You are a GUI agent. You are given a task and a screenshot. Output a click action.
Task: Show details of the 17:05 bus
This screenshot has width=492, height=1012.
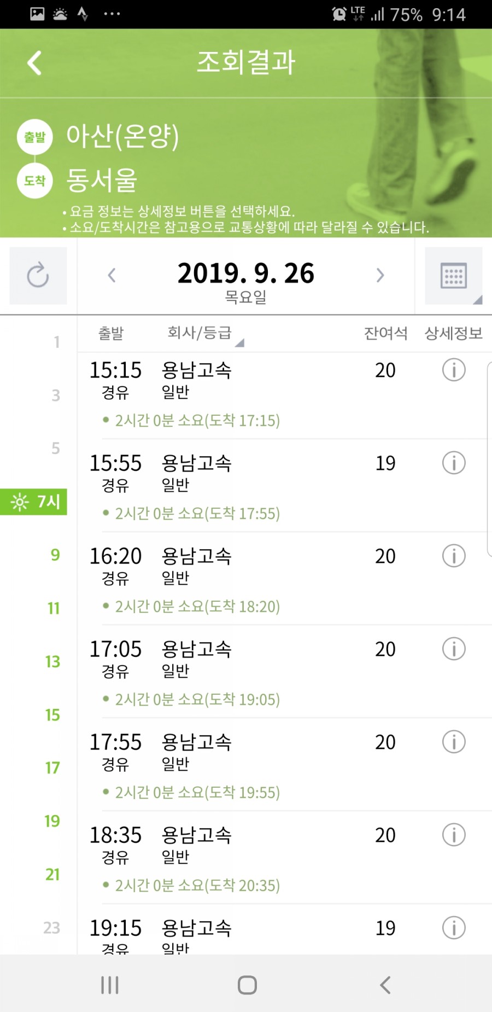pyautogui.click(x=454, y=649)
